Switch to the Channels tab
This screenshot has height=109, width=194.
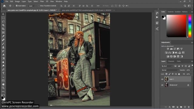click(x=171, y=61)
